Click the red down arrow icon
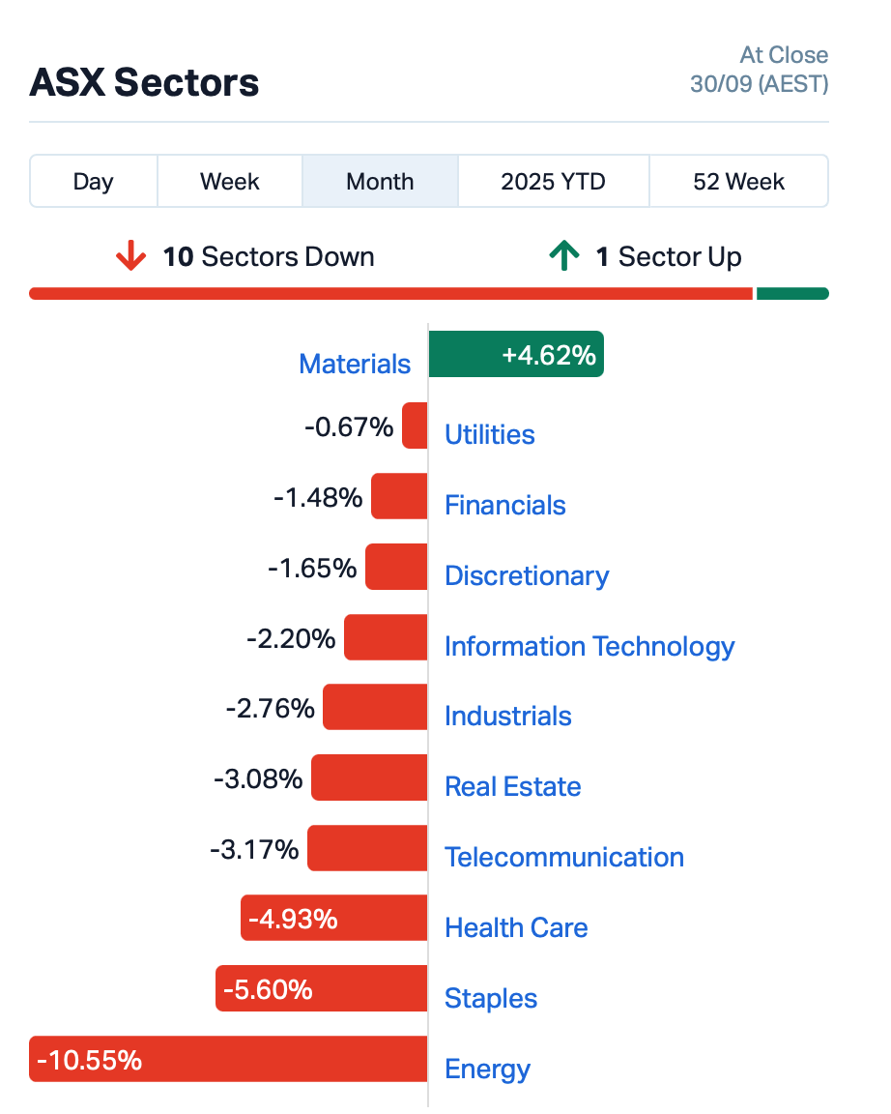891x1114 pixels. click(x=130, y=257)
